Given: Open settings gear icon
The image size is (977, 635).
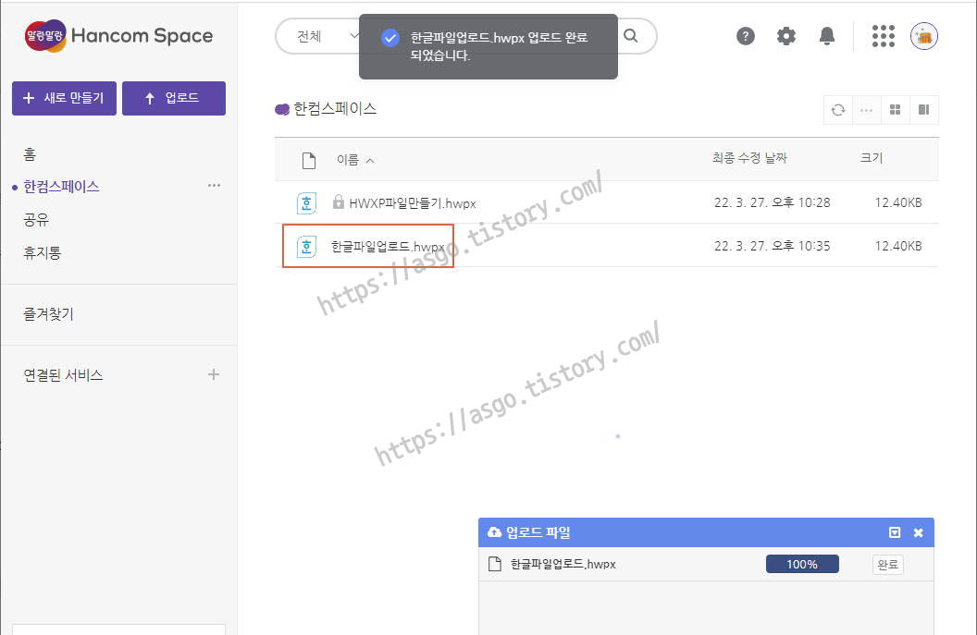Looking at the screenshot, I should pyautogui.click(x=786, y=36).
